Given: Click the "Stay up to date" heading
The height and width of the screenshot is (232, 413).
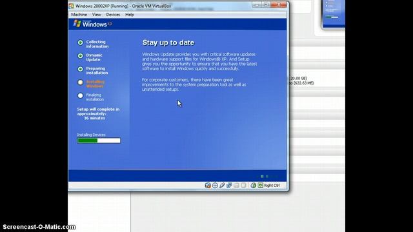Looking at the screenshot, I should pos(168,43).
